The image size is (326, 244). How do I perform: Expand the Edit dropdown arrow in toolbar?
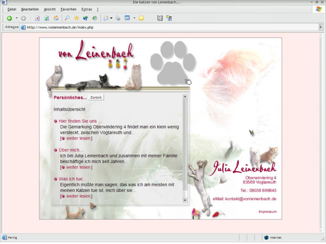(135, 18)
